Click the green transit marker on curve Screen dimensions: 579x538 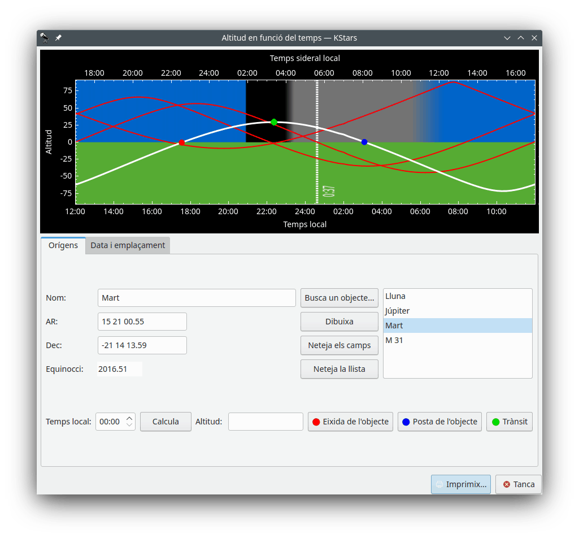click(274, 122)
